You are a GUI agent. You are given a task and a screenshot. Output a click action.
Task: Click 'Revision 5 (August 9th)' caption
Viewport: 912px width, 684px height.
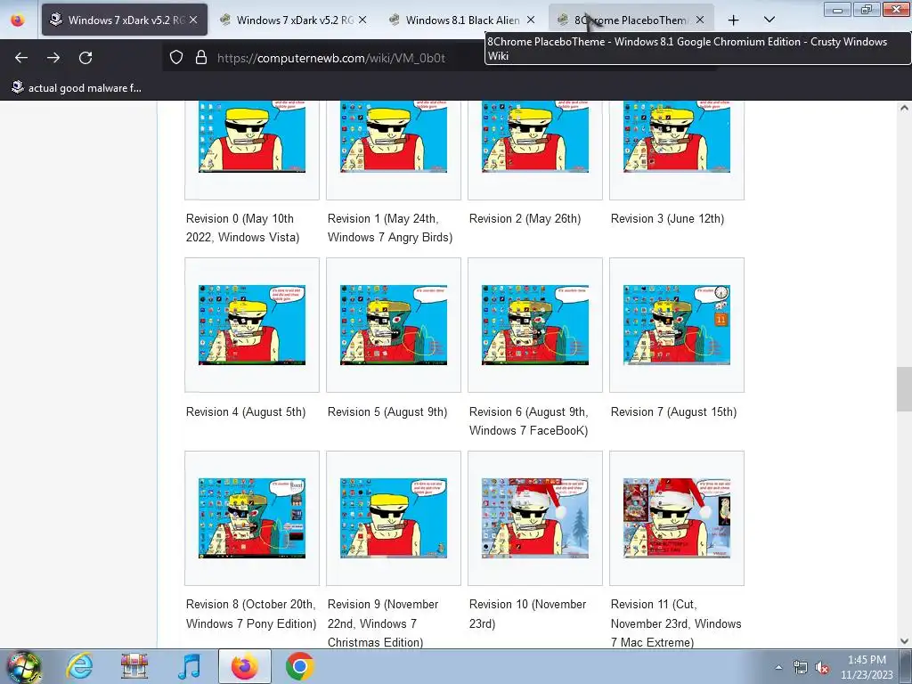coord(387,411)
